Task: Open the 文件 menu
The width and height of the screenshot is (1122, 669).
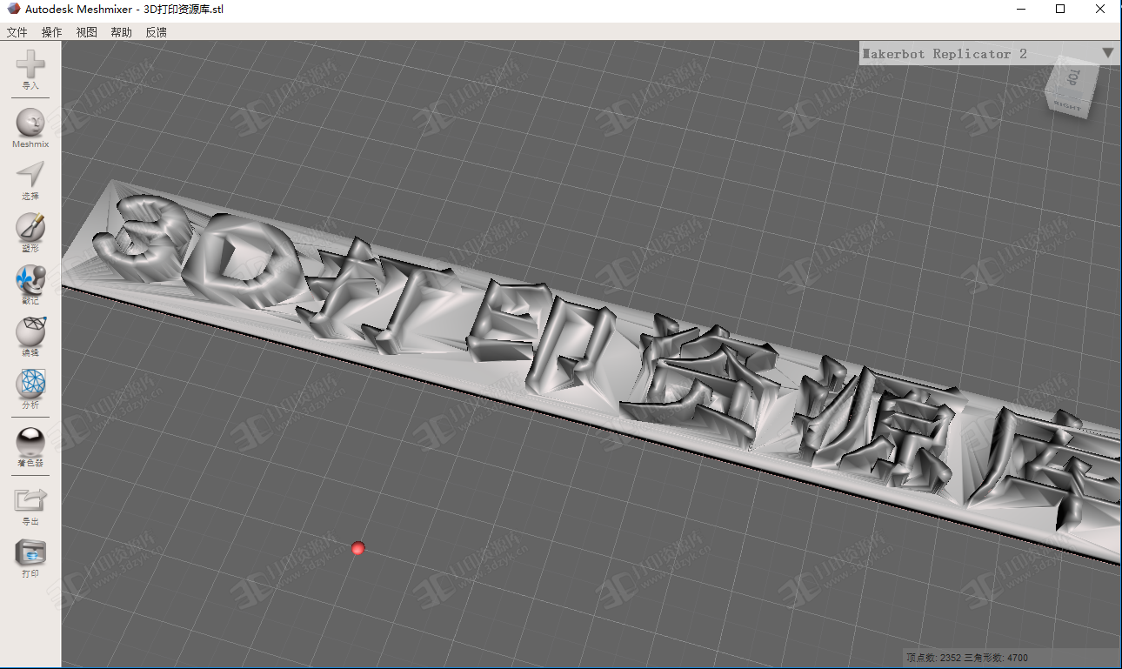Action: [x=17, y=32]
